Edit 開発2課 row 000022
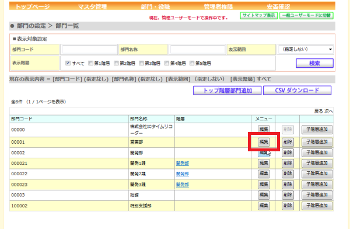This screenshot has height=229, width=350. 264,174
